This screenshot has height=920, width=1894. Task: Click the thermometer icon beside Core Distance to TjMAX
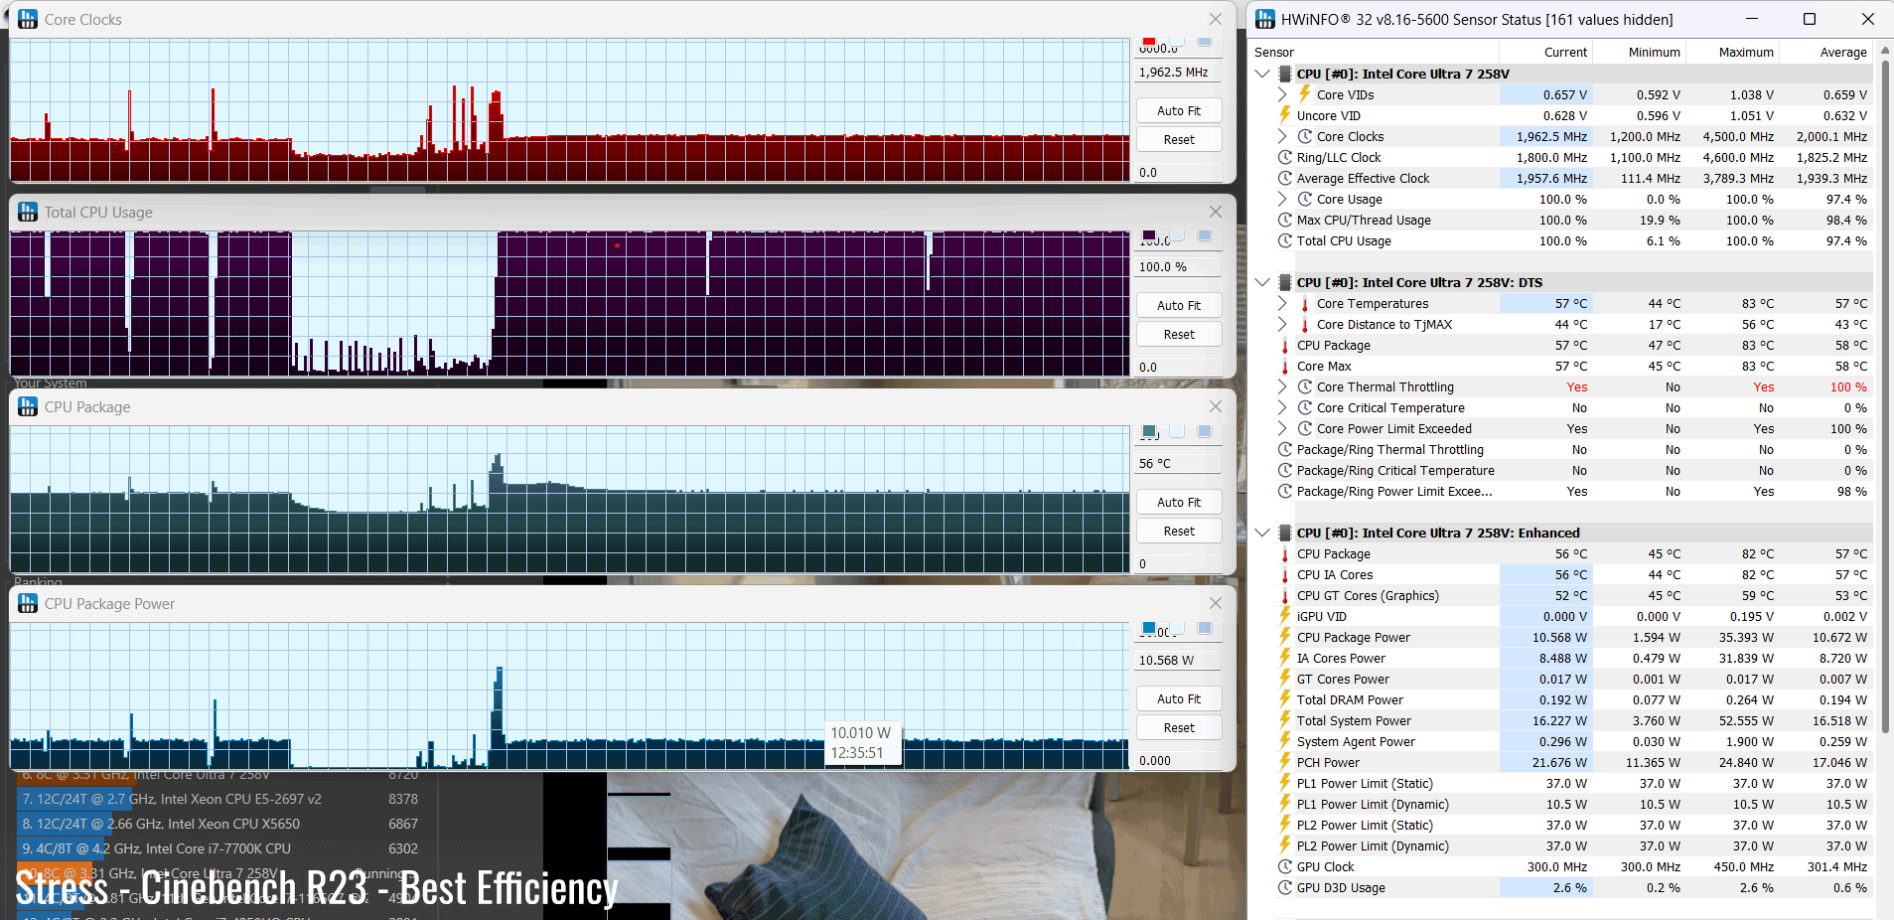[1305, 325]
